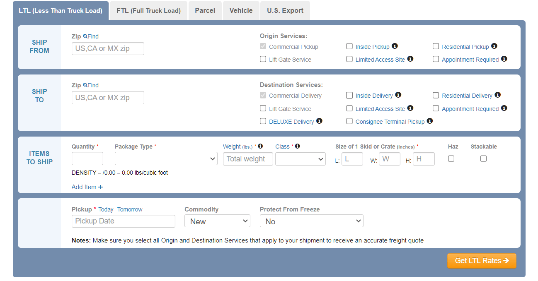
Task: Click the Pickup Date input field
Action: click(x=123, y=221)
